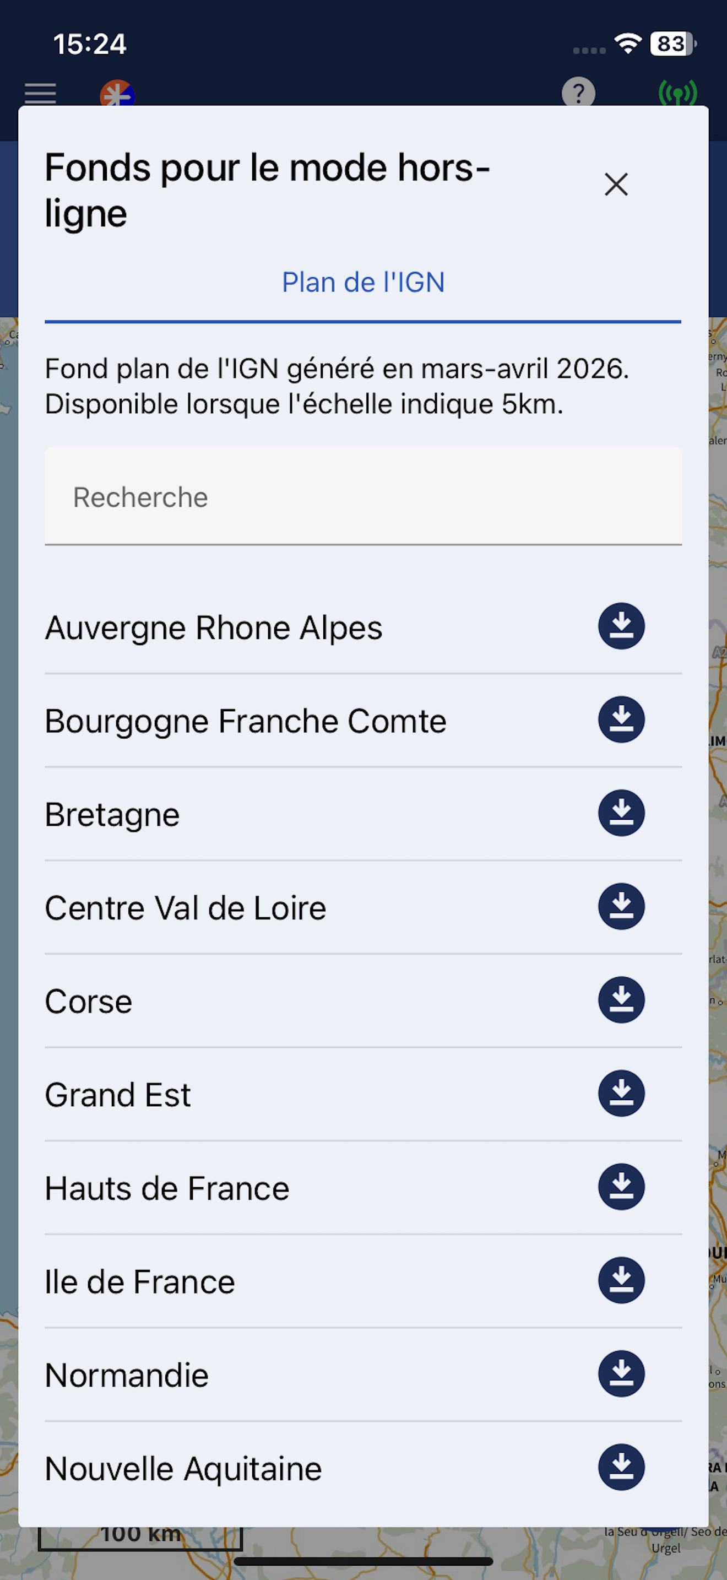Tap the app logo star icon
The height and width of the screenshot is (1580, 727).
click(x=117, y=93)
